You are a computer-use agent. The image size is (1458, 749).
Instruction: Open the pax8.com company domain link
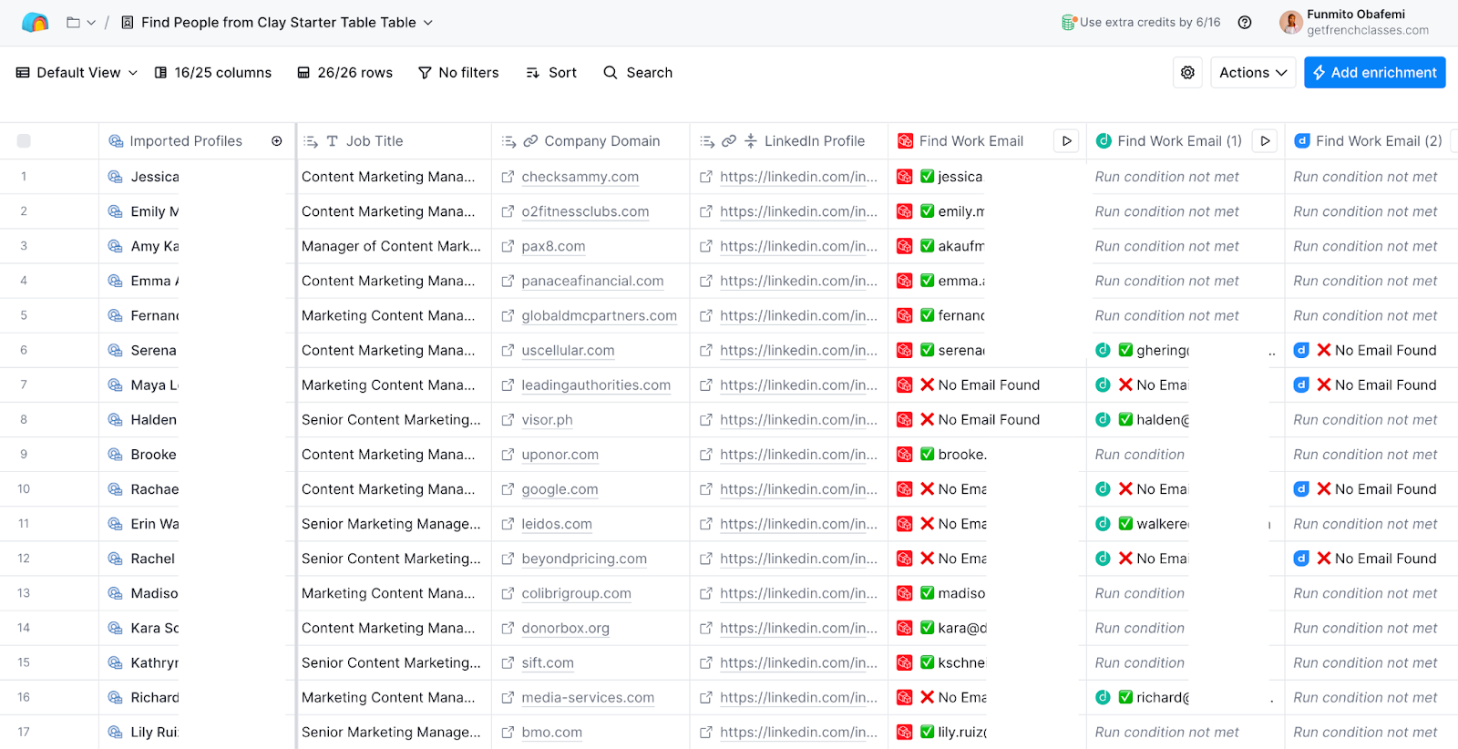coord(553,247)
